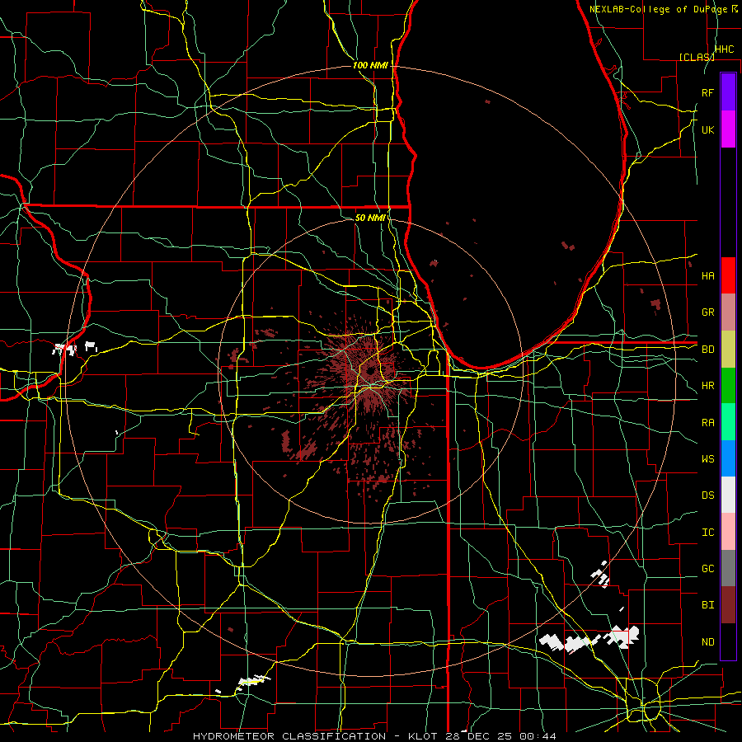
Task: Click the HA red legend swatch
Action: pyautogui.click(x=728, y=275)
